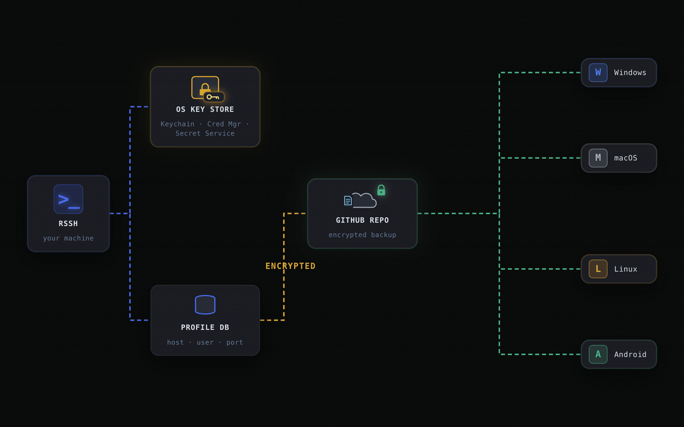The height and width of the screenshot is (427, 684).
Task: Click the yellow ENCRYPTED label
Action: tap(291, 266)
